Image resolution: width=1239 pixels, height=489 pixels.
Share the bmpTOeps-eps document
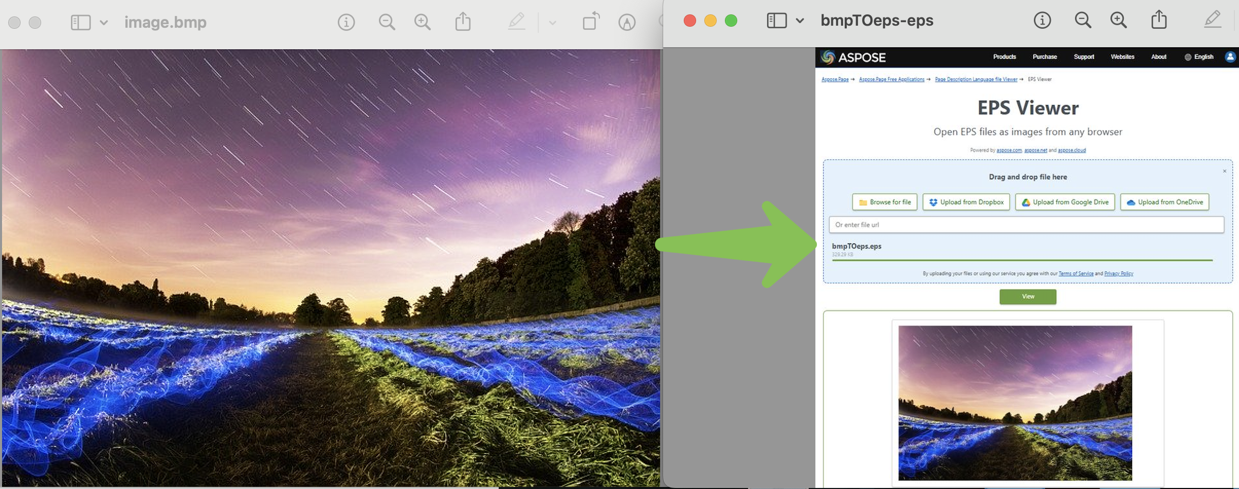1159,21
